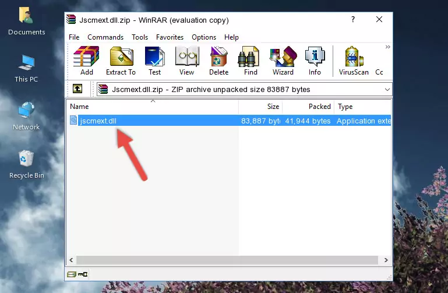Show archive Info

click(x=315, y=61)
